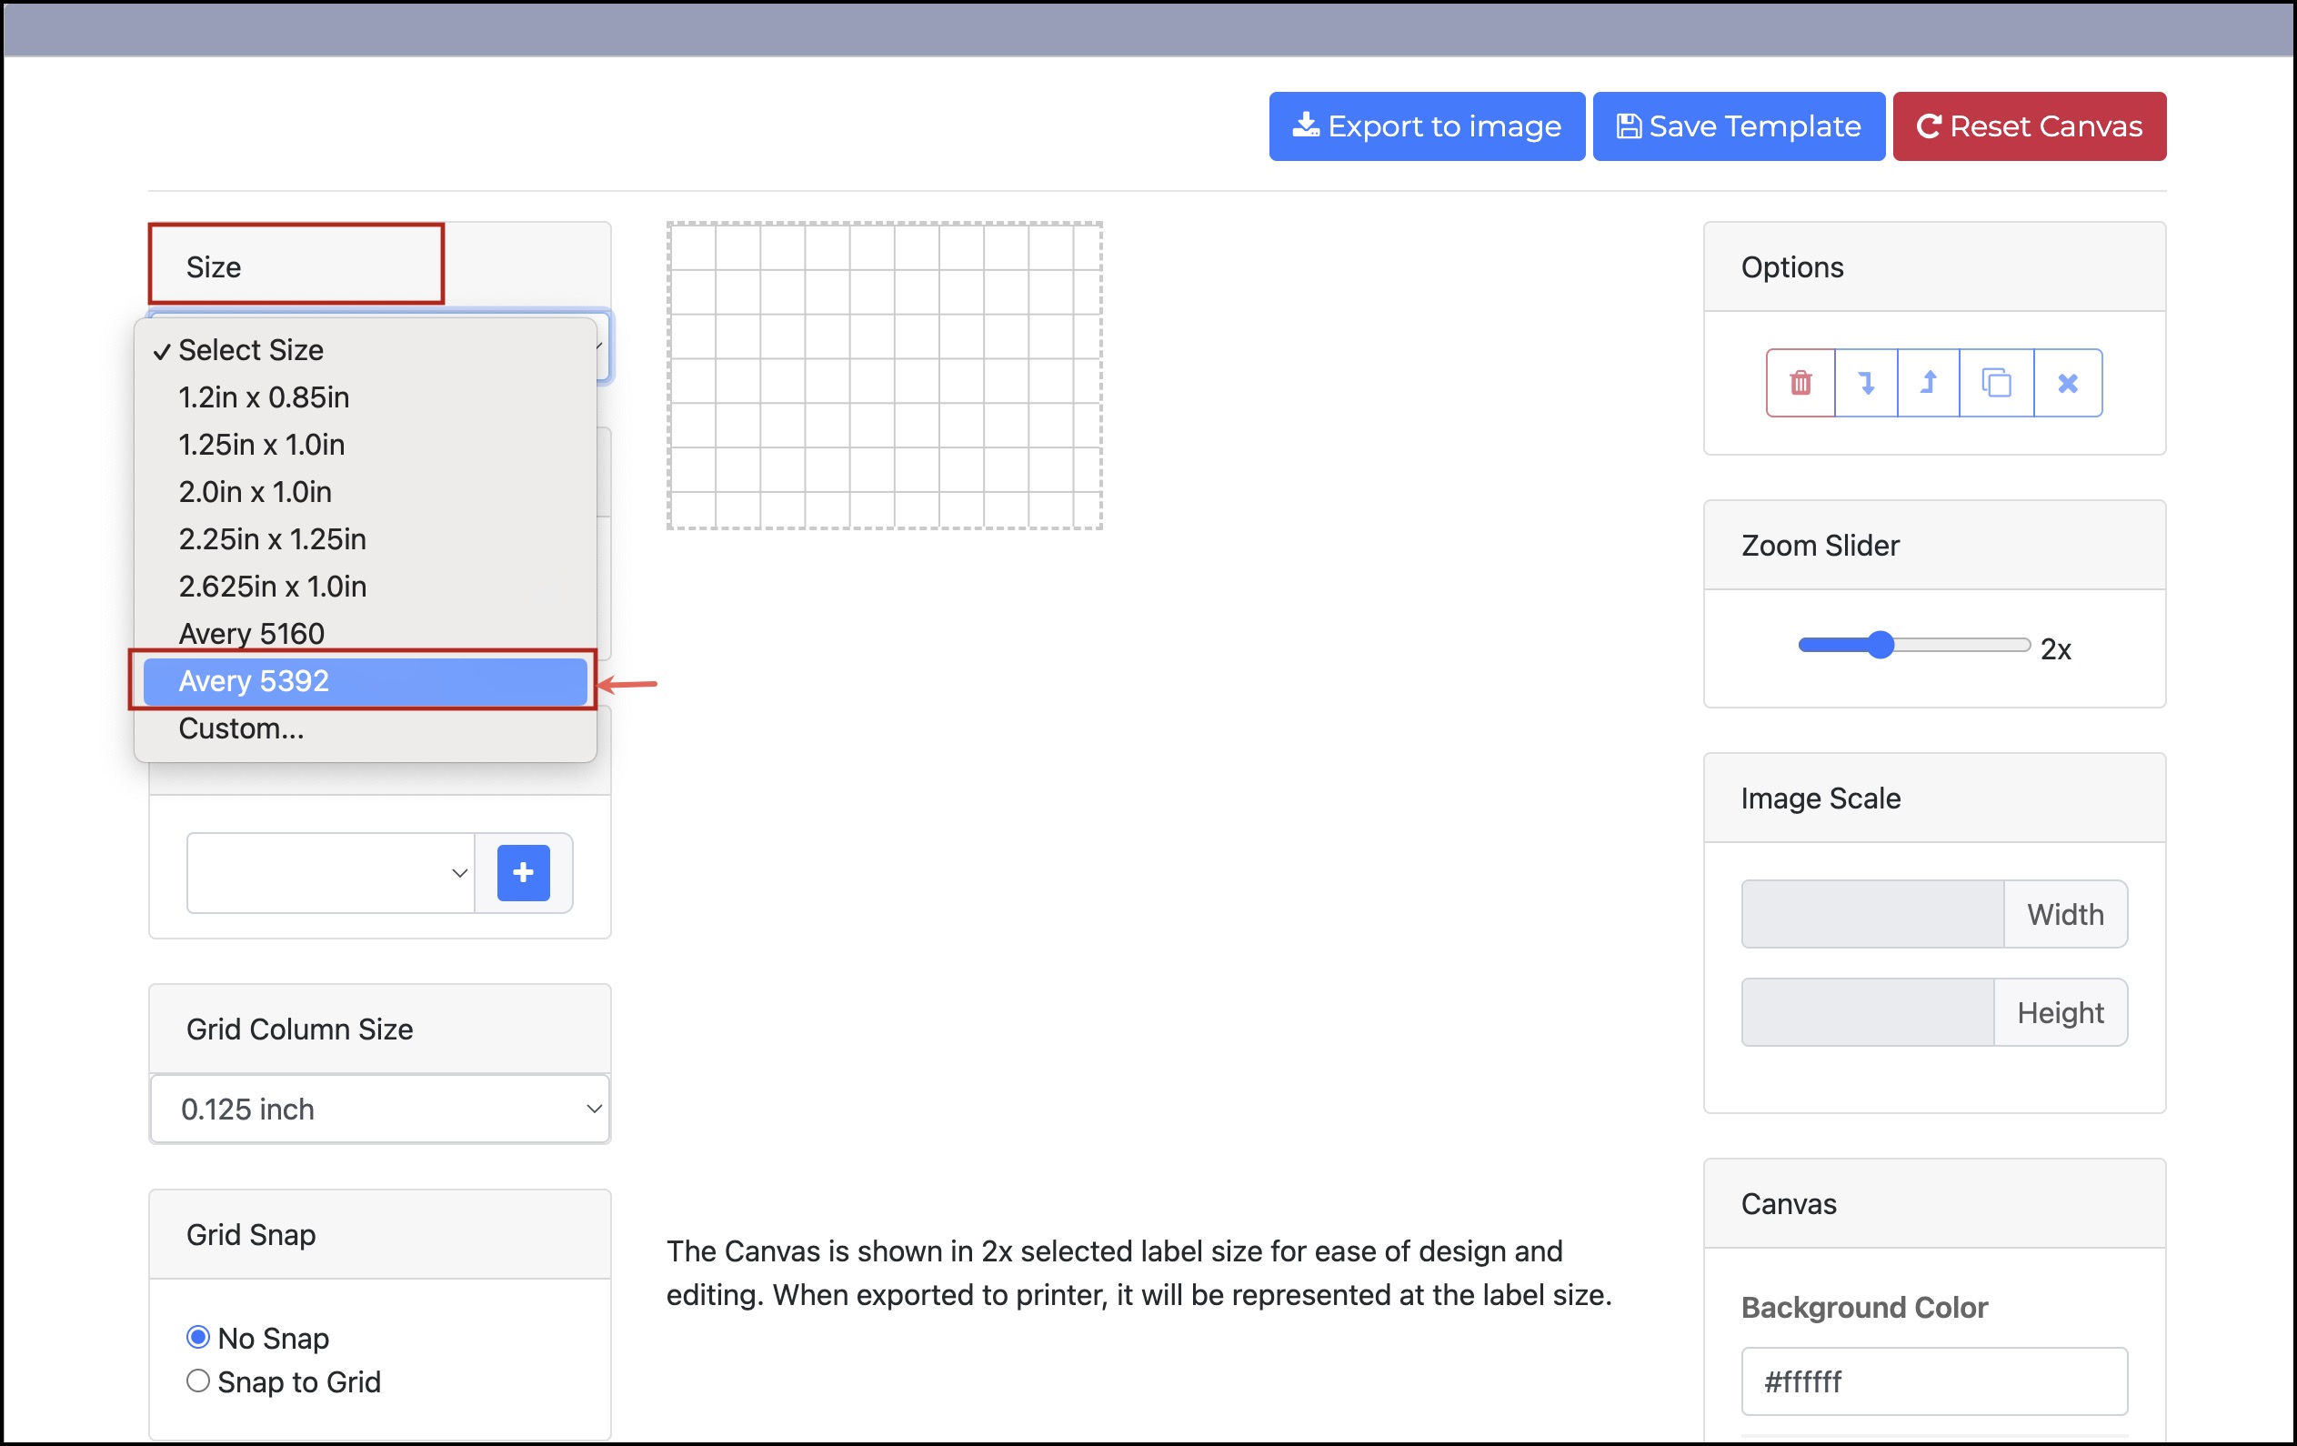Enable Snap to Grid radio option
Screen dimensions: 2297x1446
coord(198,1381)
